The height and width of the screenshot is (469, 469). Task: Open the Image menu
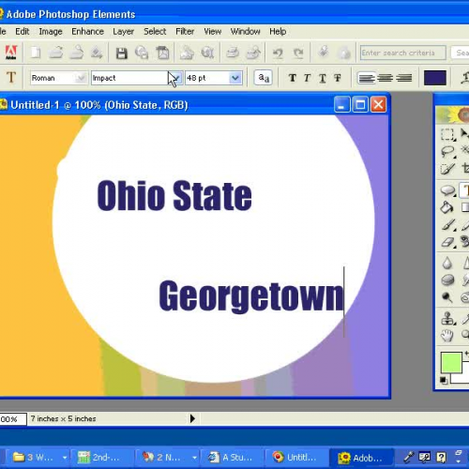click(51, 31)
